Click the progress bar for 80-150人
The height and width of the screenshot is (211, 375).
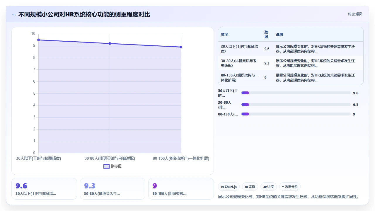pyautogui.click(x=296, y=114)
